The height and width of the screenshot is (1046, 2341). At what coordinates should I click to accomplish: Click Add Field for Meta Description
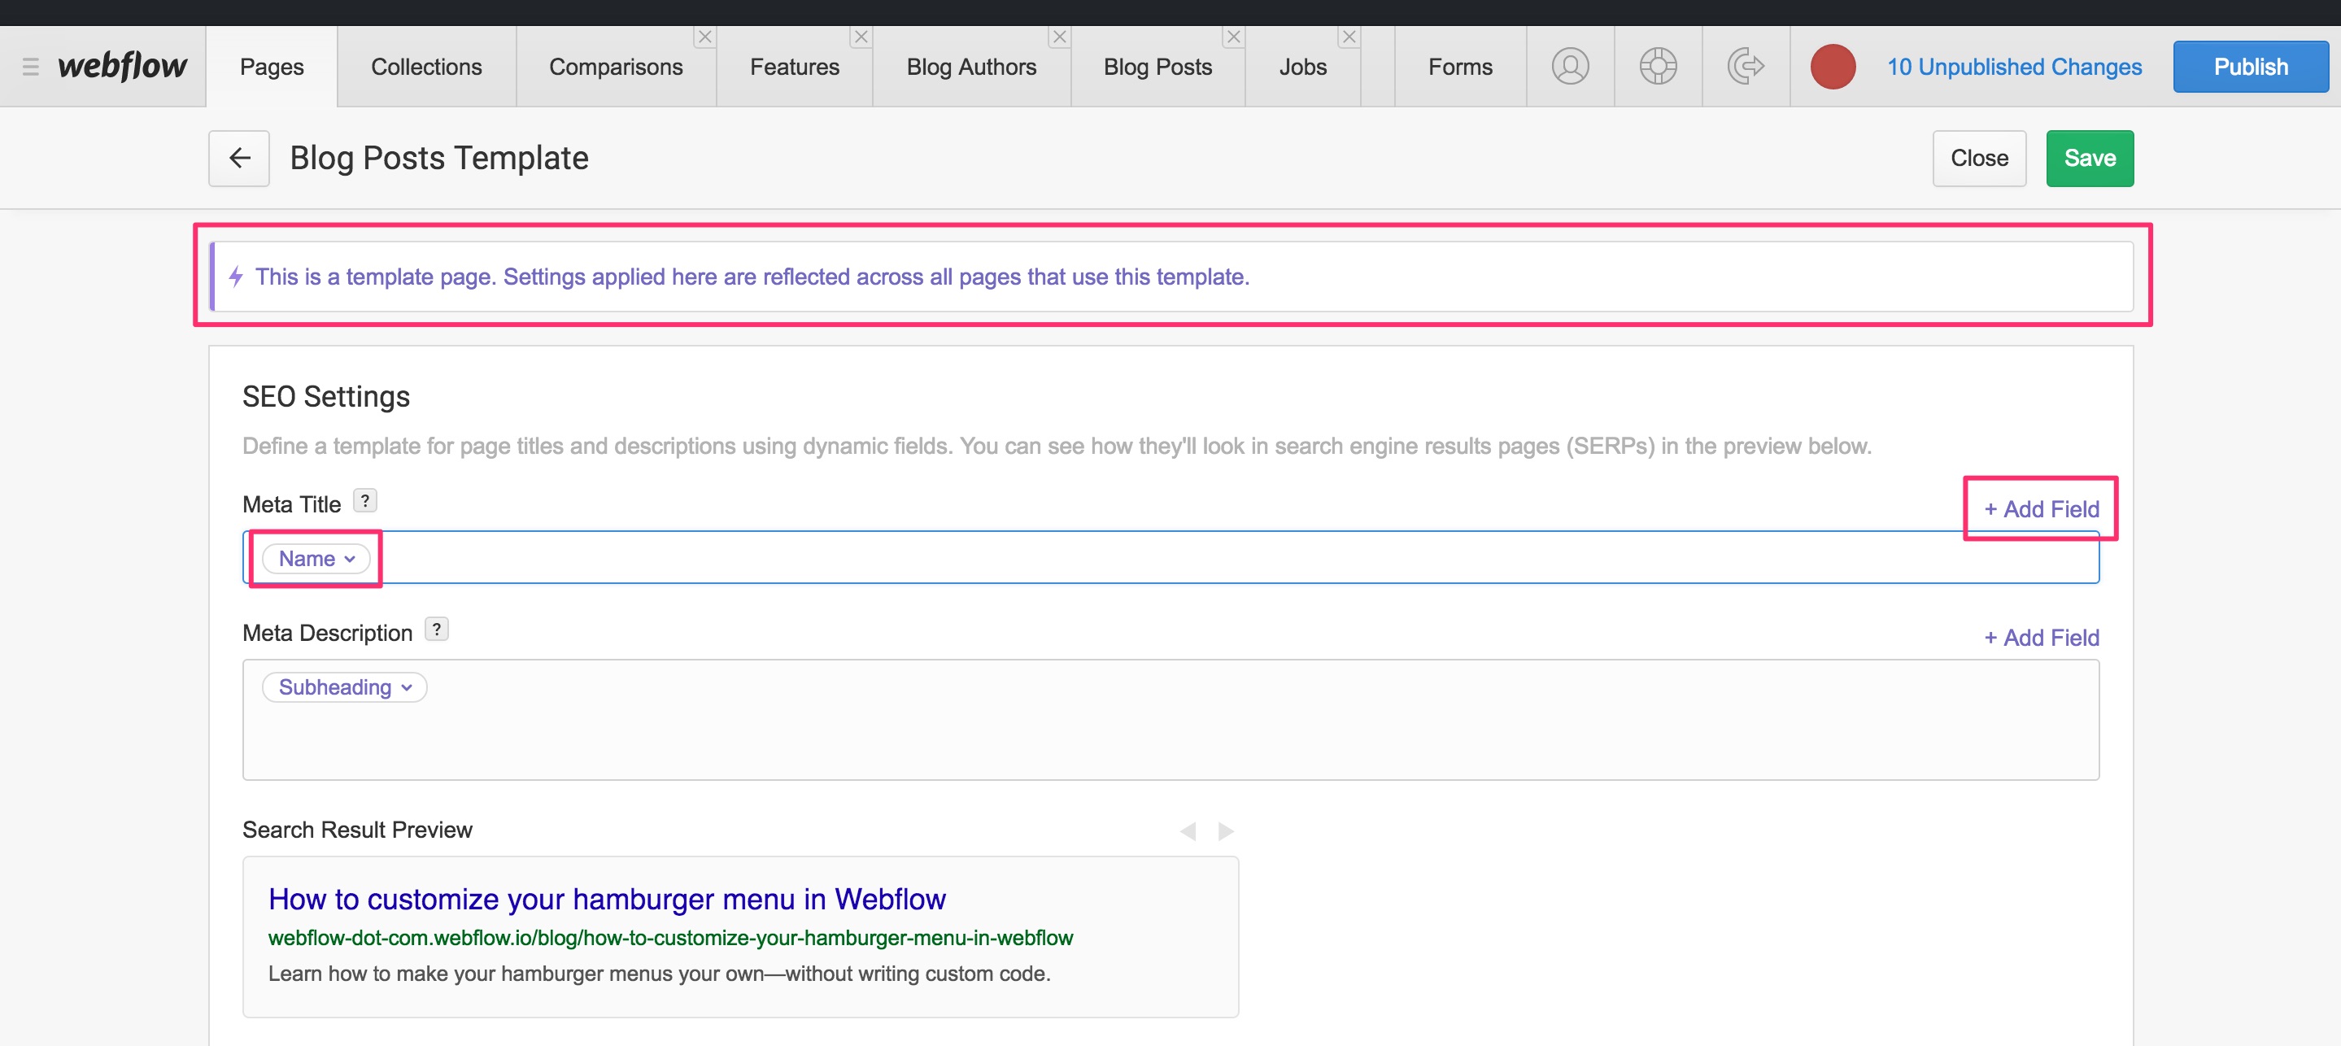2041,638
